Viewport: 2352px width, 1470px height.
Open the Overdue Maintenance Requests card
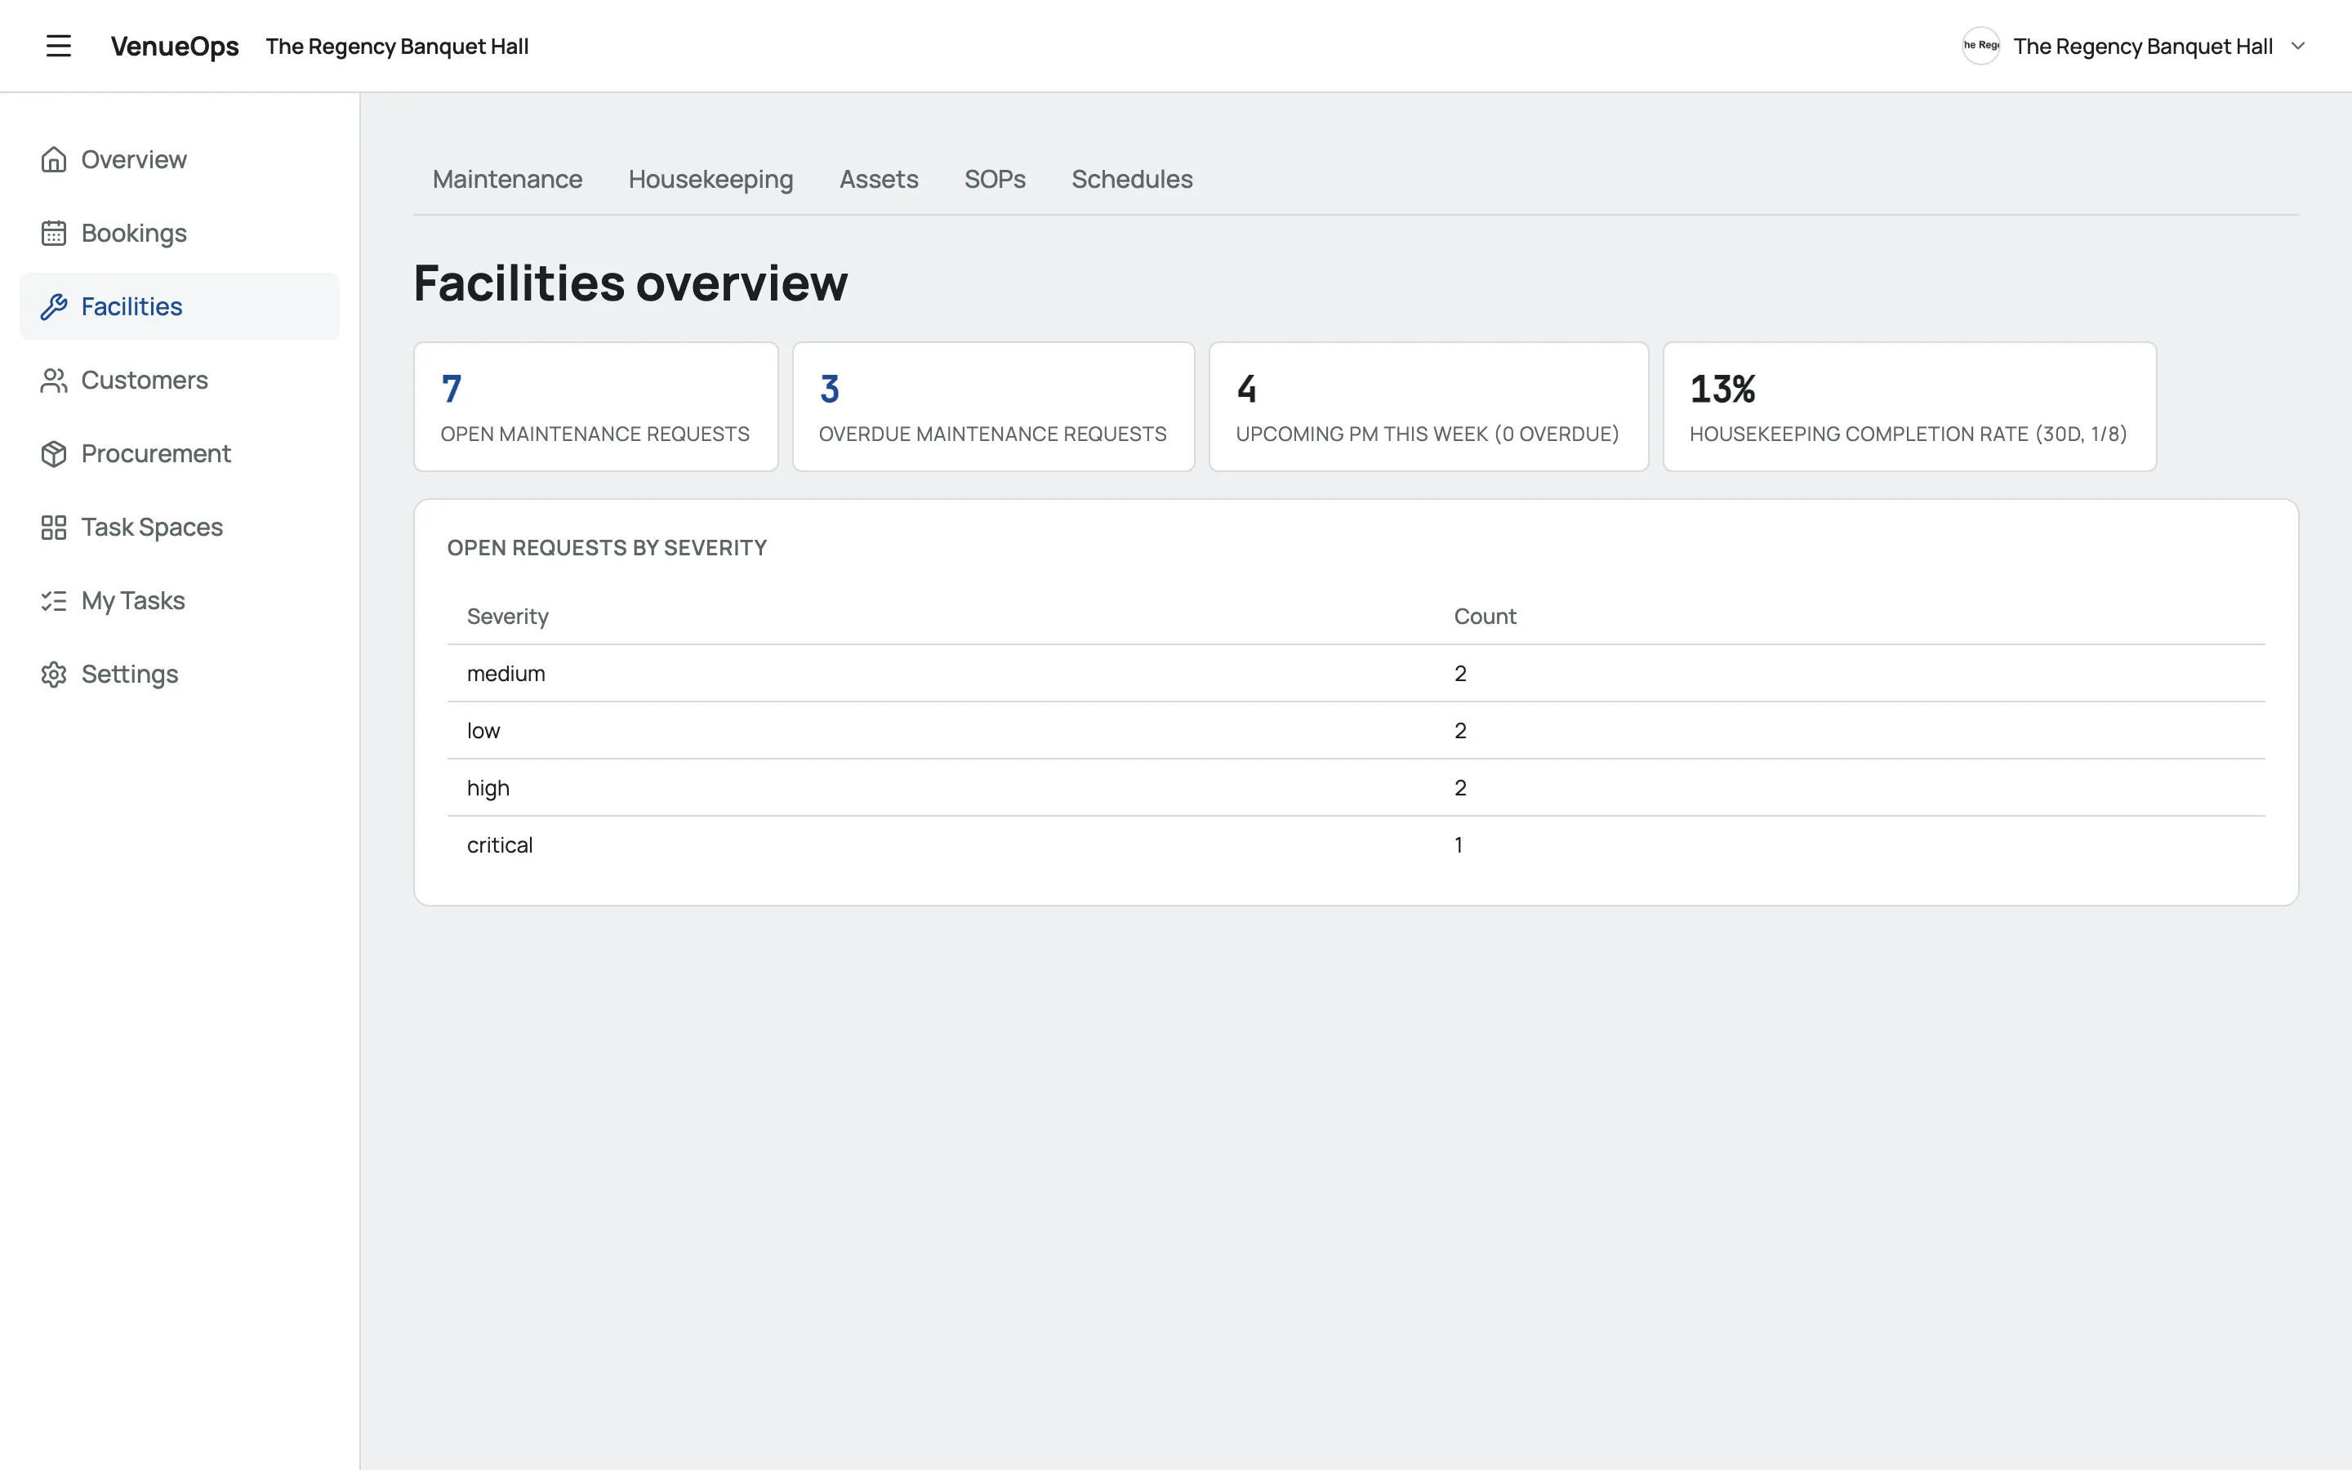pos(993,407)
